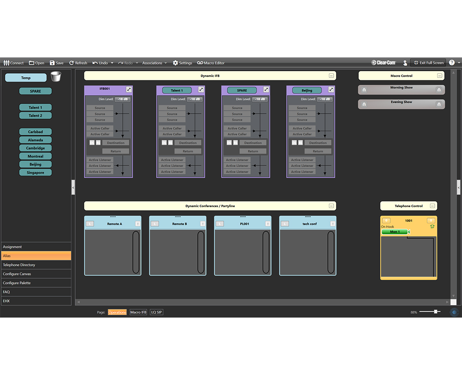Toggle the T button on PL001

tap(267, 224)
